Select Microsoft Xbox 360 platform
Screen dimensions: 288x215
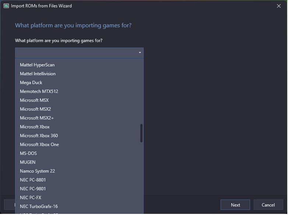[79, 136]
